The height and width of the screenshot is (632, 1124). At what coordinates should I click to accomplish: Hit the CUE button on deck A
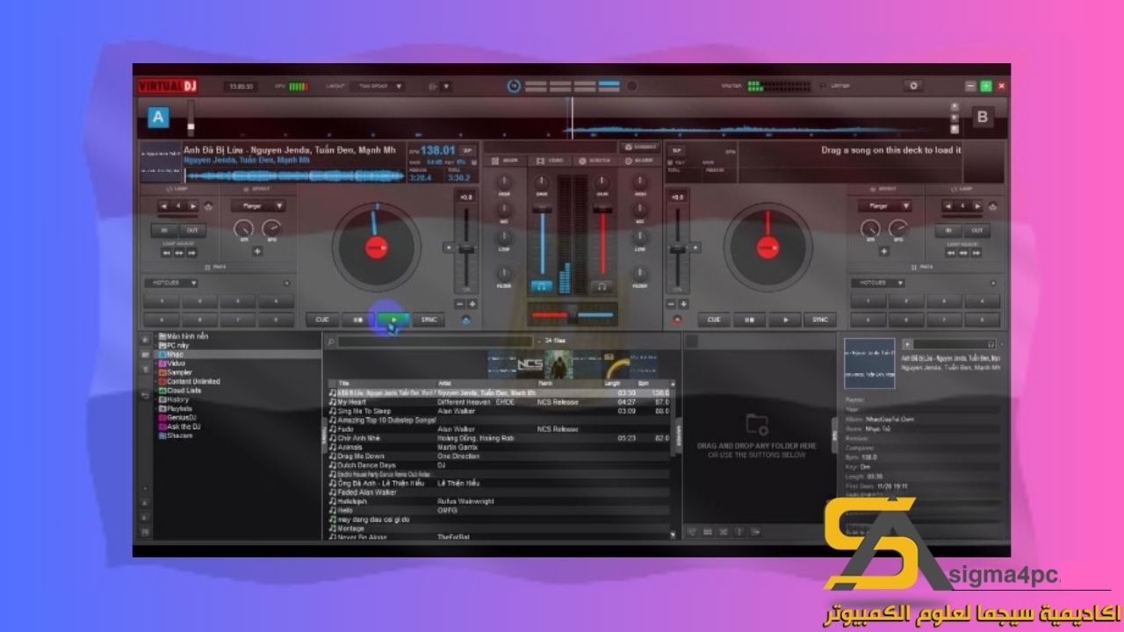tap(322, 320)
